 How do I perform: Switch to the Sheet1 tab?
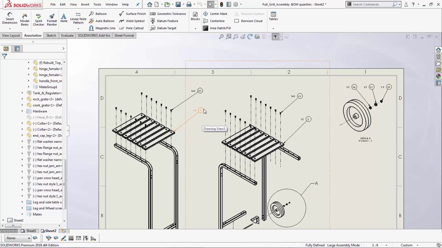pyautogui.click(x=29, y=231)
